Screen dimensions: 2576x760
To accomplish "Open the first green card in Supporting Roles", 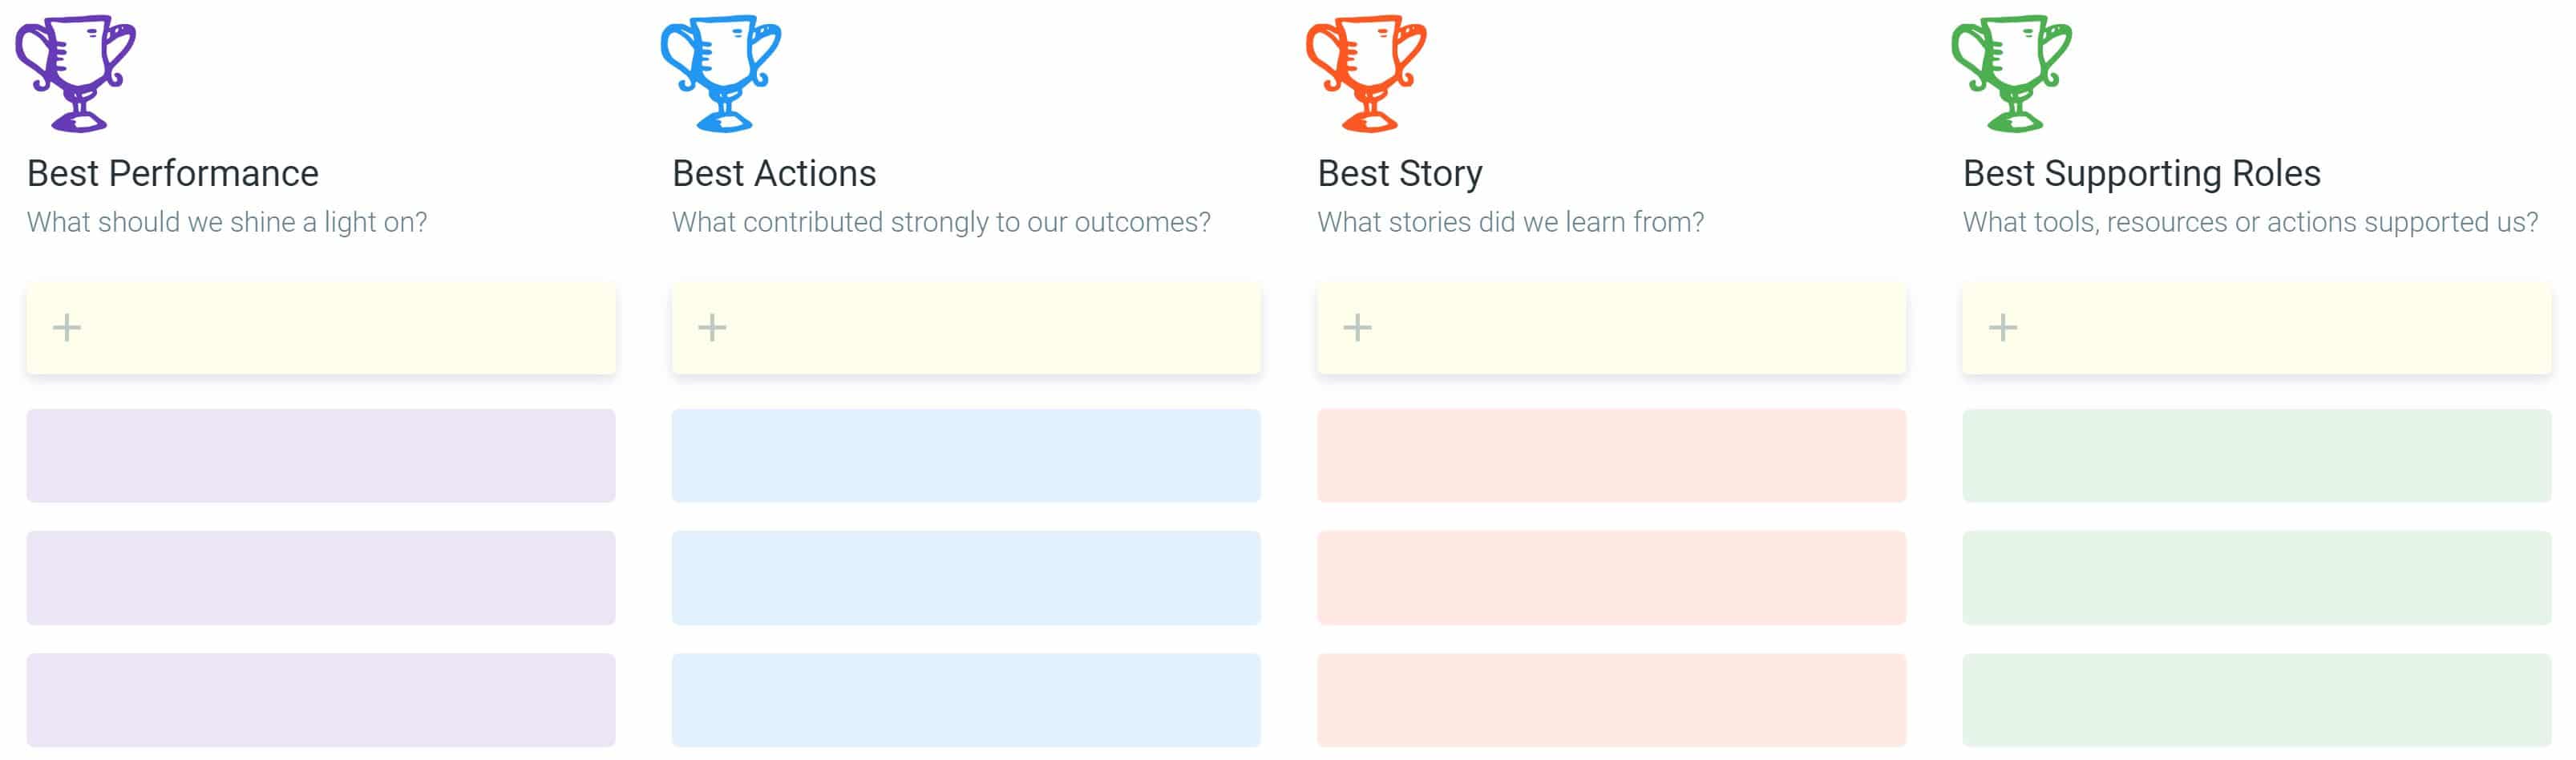I will click(x=2257, y=456).
